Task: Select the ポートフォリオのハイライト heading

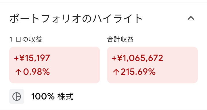Action: point(76,18)
